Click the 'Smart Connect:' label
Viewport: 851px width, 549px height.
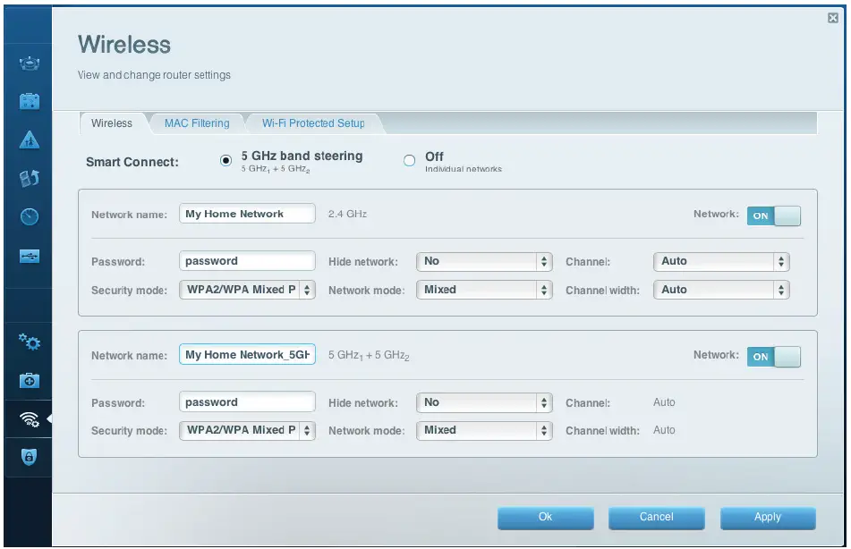coord(132,162)
